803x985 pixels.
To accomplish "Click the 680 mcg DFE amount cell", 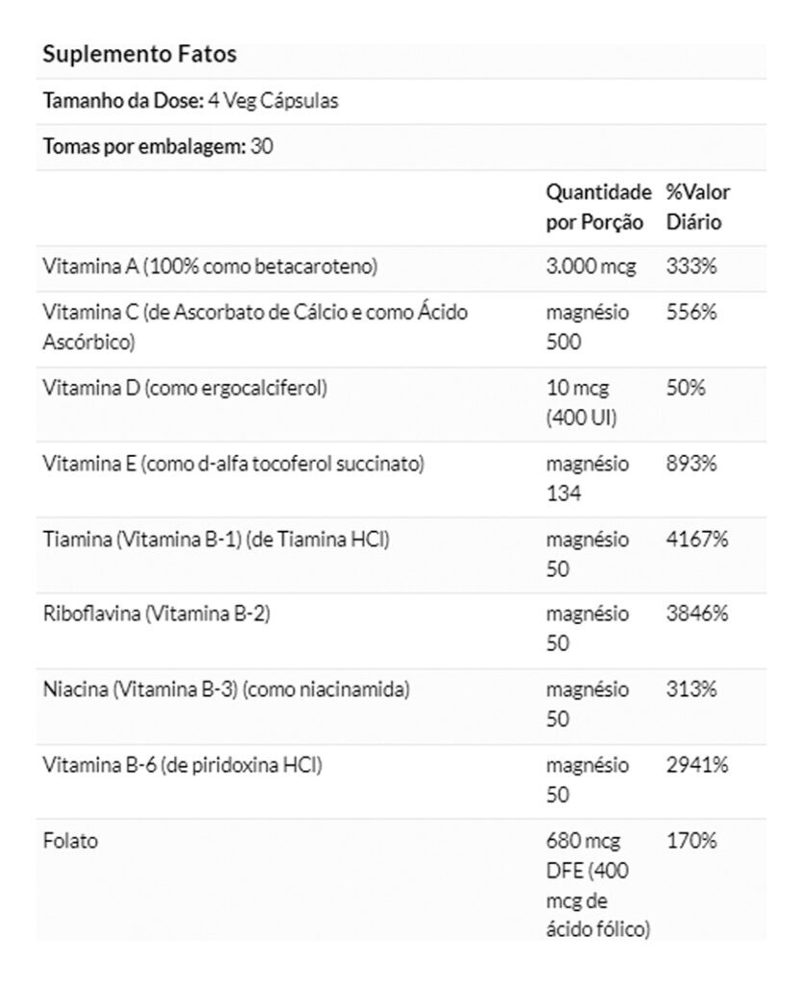I will pyautogui.click(x=597, y=885).
